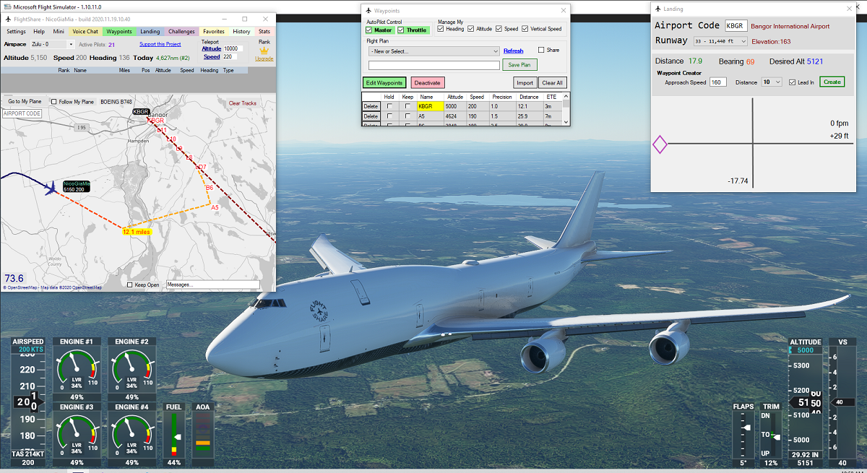Enable the Share flight plan checkbox

tap(541, 50)
